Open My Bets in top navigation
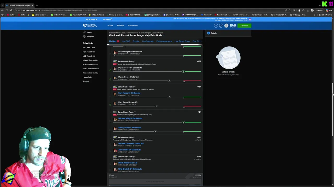334x187 pixels. coord(120,25)
